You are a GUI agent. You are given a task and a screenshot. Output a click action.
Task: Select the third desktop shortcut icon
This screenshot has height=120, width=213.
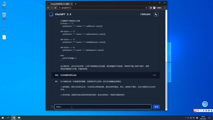(4, 27)
